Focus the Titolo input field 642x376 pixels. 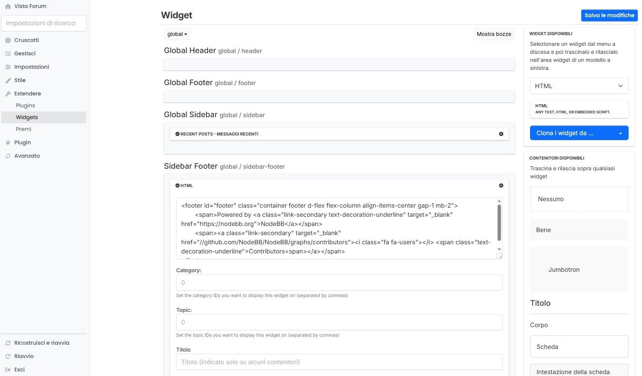click(339, 362)
